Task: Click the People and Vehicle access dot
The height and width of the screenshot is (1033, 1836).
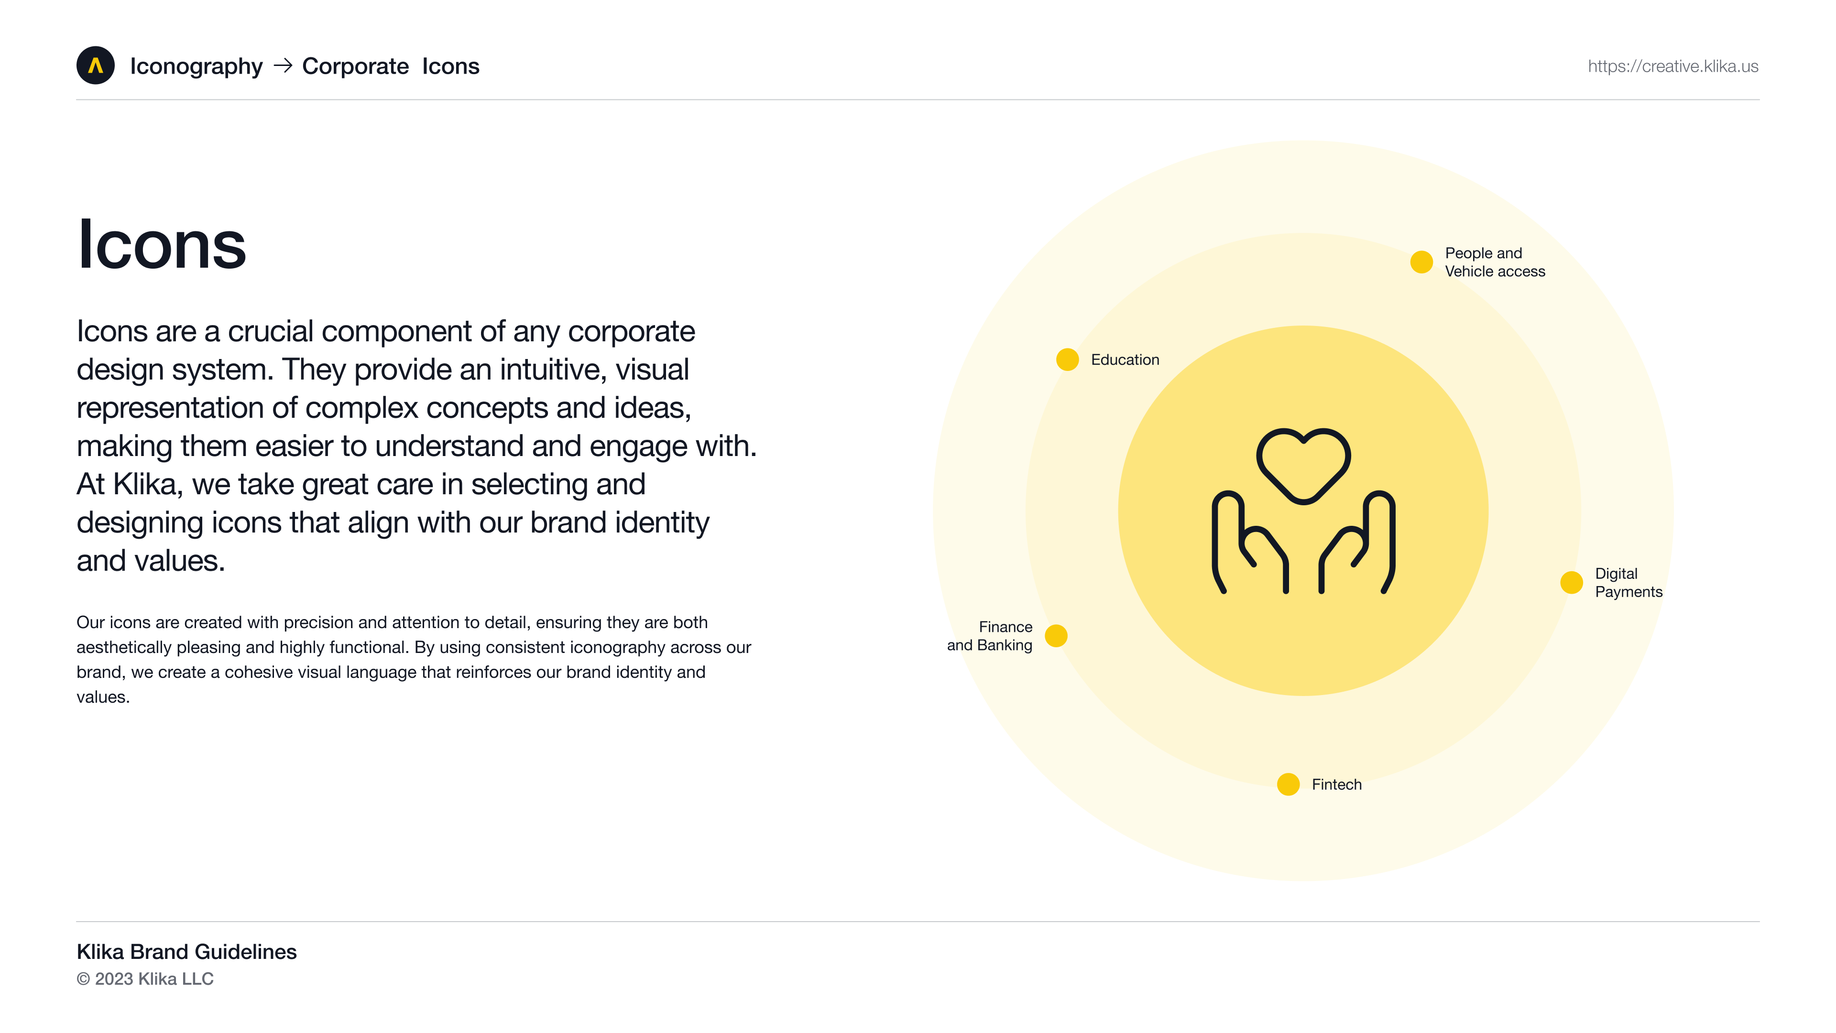Action: pos(1421,262)
